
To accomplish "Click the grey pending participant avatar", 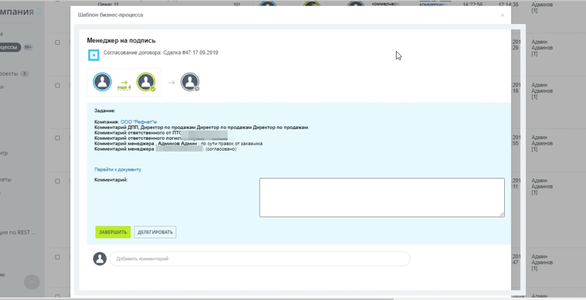I will 190,82.
